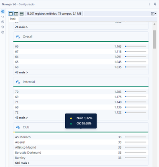Click the frequency bar for count 1.163
Viewport: 159px width, 167px height.
pos(136,46)
